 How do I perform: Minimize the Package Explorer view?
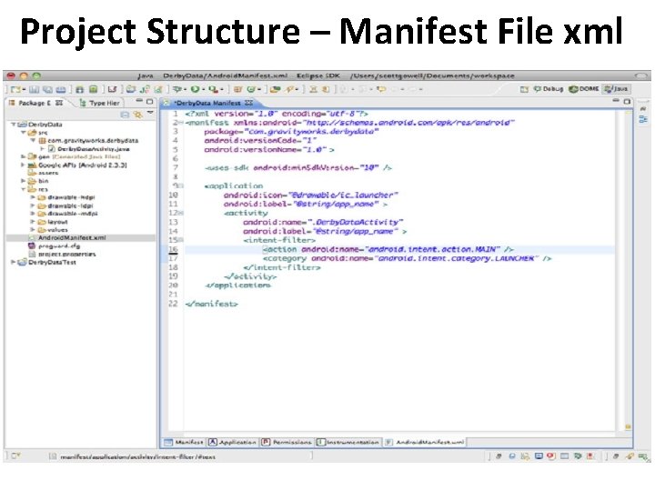(x=139, y=101)
